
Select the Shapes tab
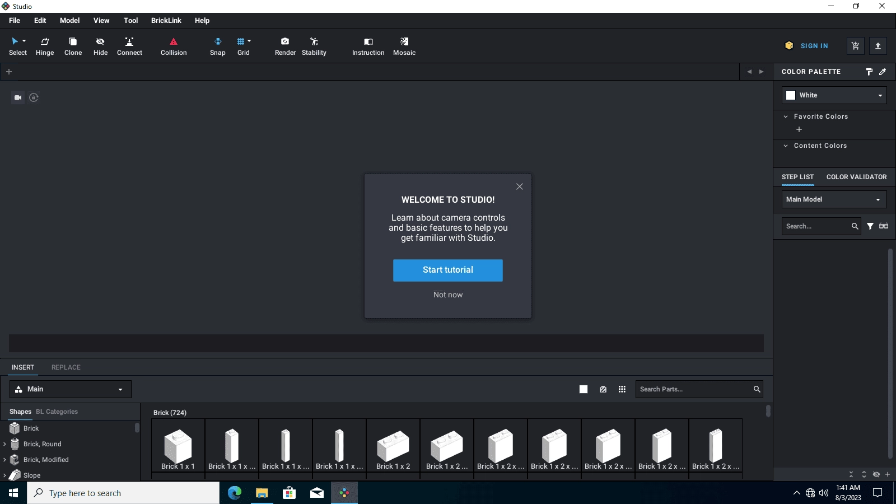[x=20, y=412]
